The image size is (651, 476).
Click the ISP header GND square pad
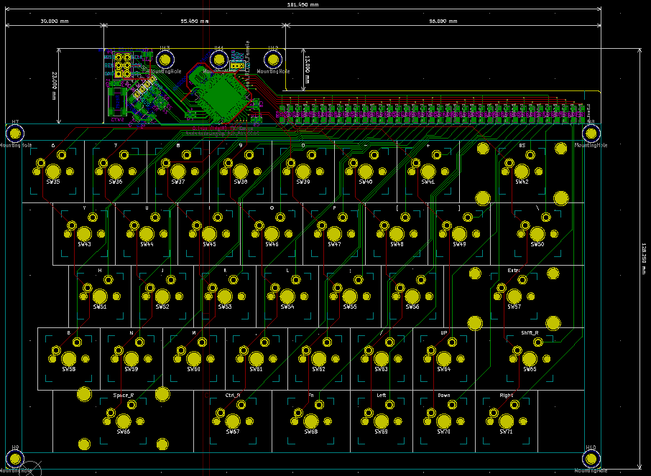coord(119,74)
